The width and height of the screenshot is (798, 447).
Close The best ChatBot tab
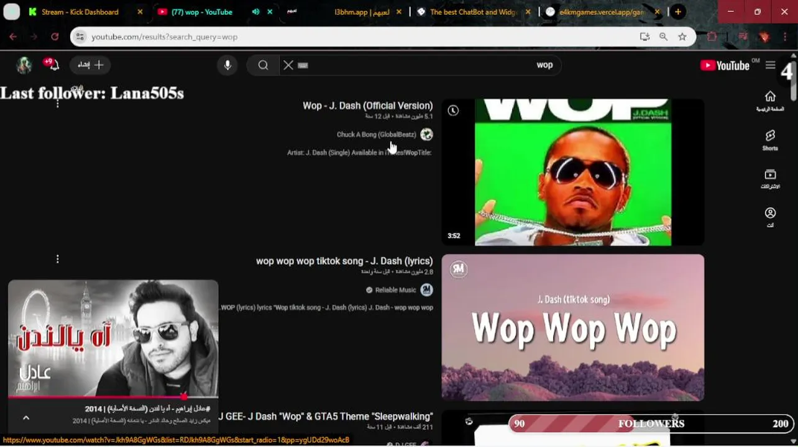pyautogui.click(x=528, y=12)
